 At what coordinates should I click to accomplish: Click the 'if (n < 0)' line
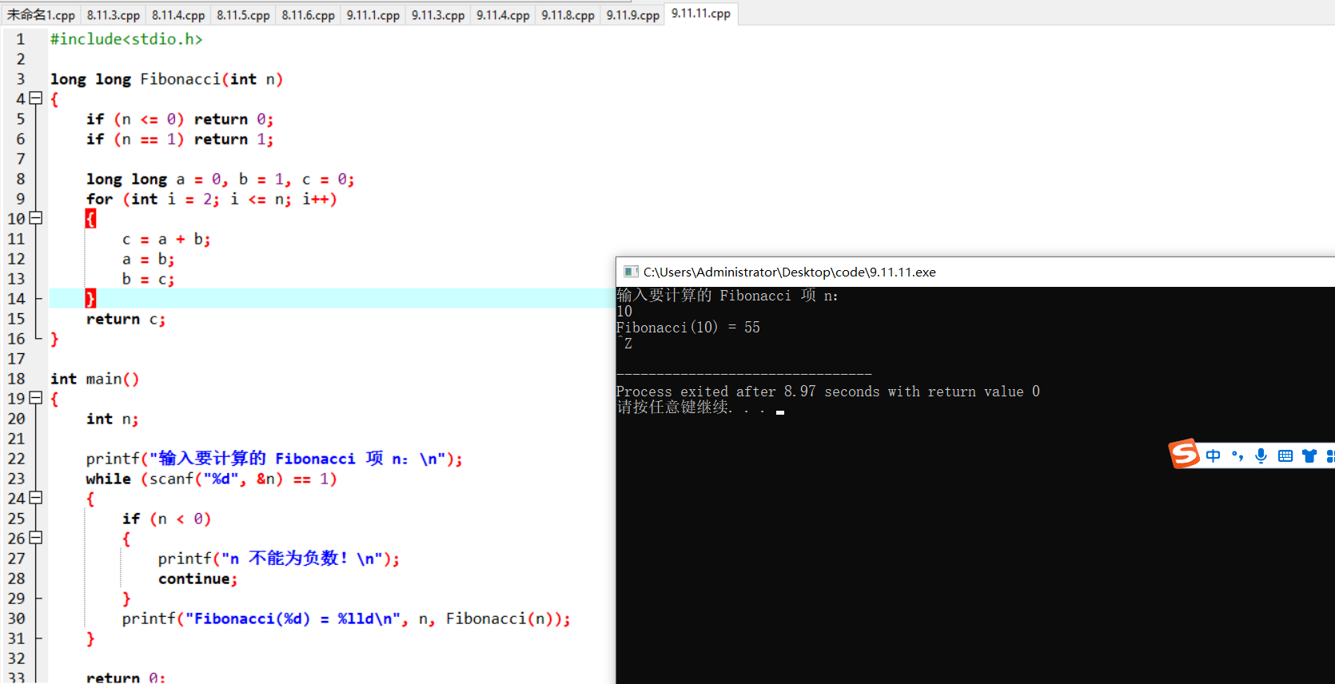[166, 518]
